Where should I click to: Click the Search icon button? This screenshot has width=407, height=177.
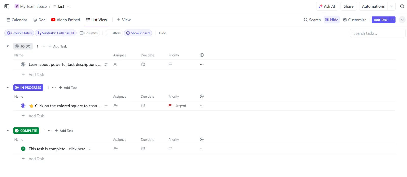click(312, 20)
